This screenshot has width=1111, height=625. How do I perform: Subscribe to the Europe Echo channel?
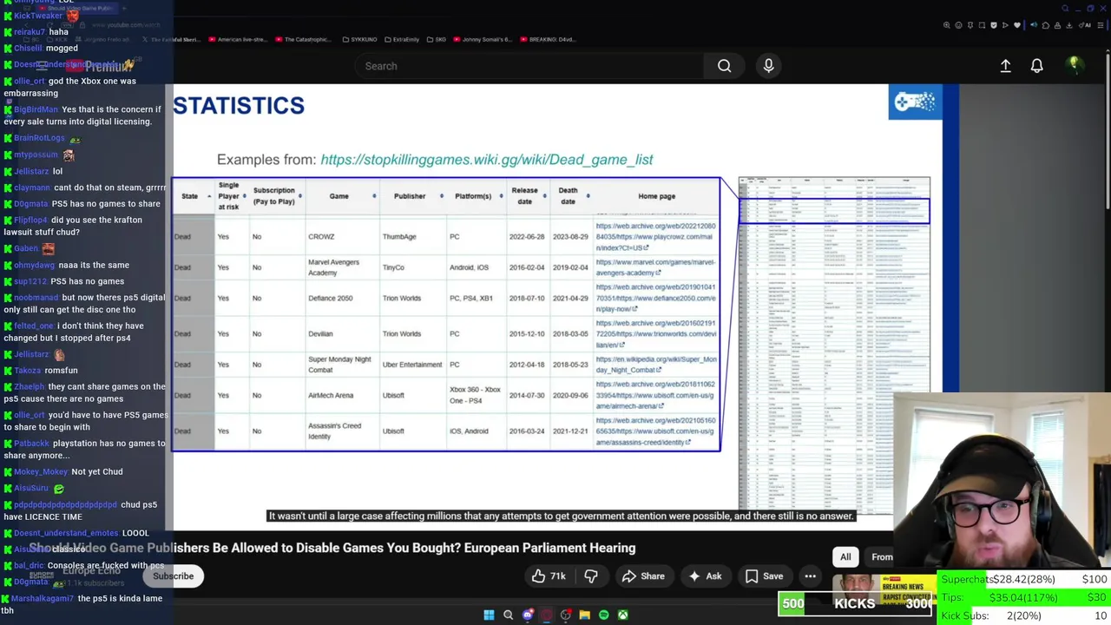173,576
